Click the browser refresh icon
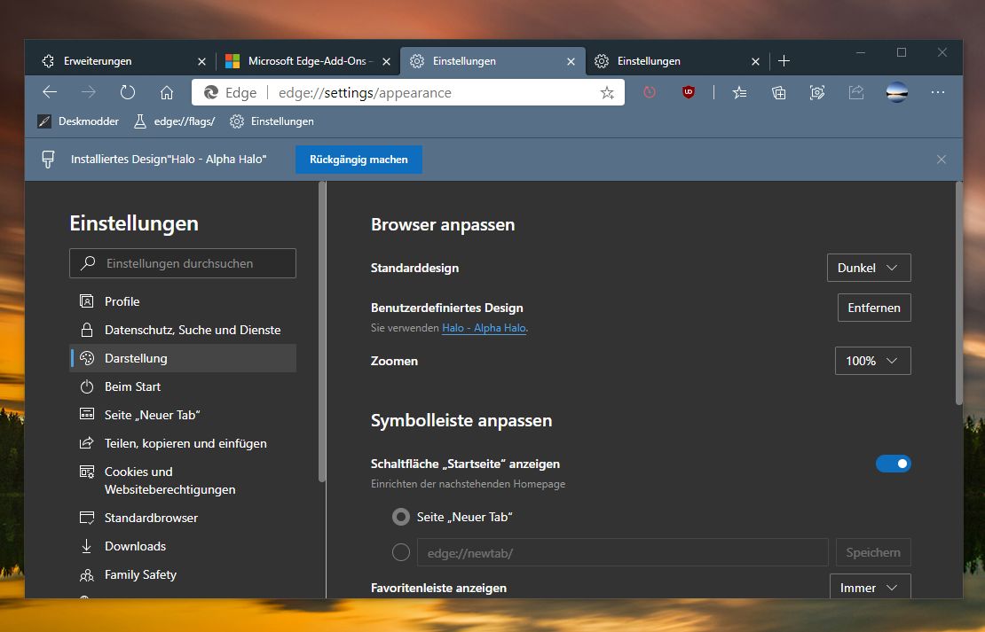 pyautogui.click(x=128, y=92)
